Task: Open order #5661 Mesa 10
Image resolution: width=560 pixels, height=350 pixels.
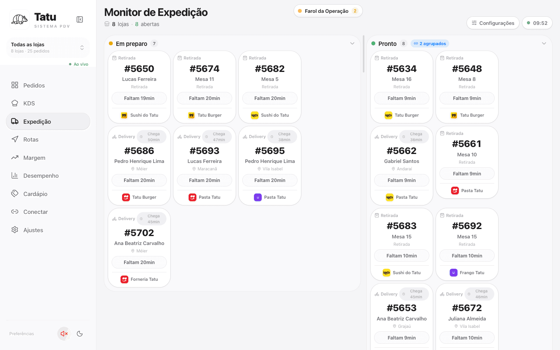Action: (x=467, y=162)
